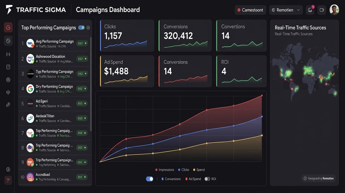Click the Traffic Sigma logo at sidebar bottom
This screenshot has width=345, height=193.
click(8, 180)
